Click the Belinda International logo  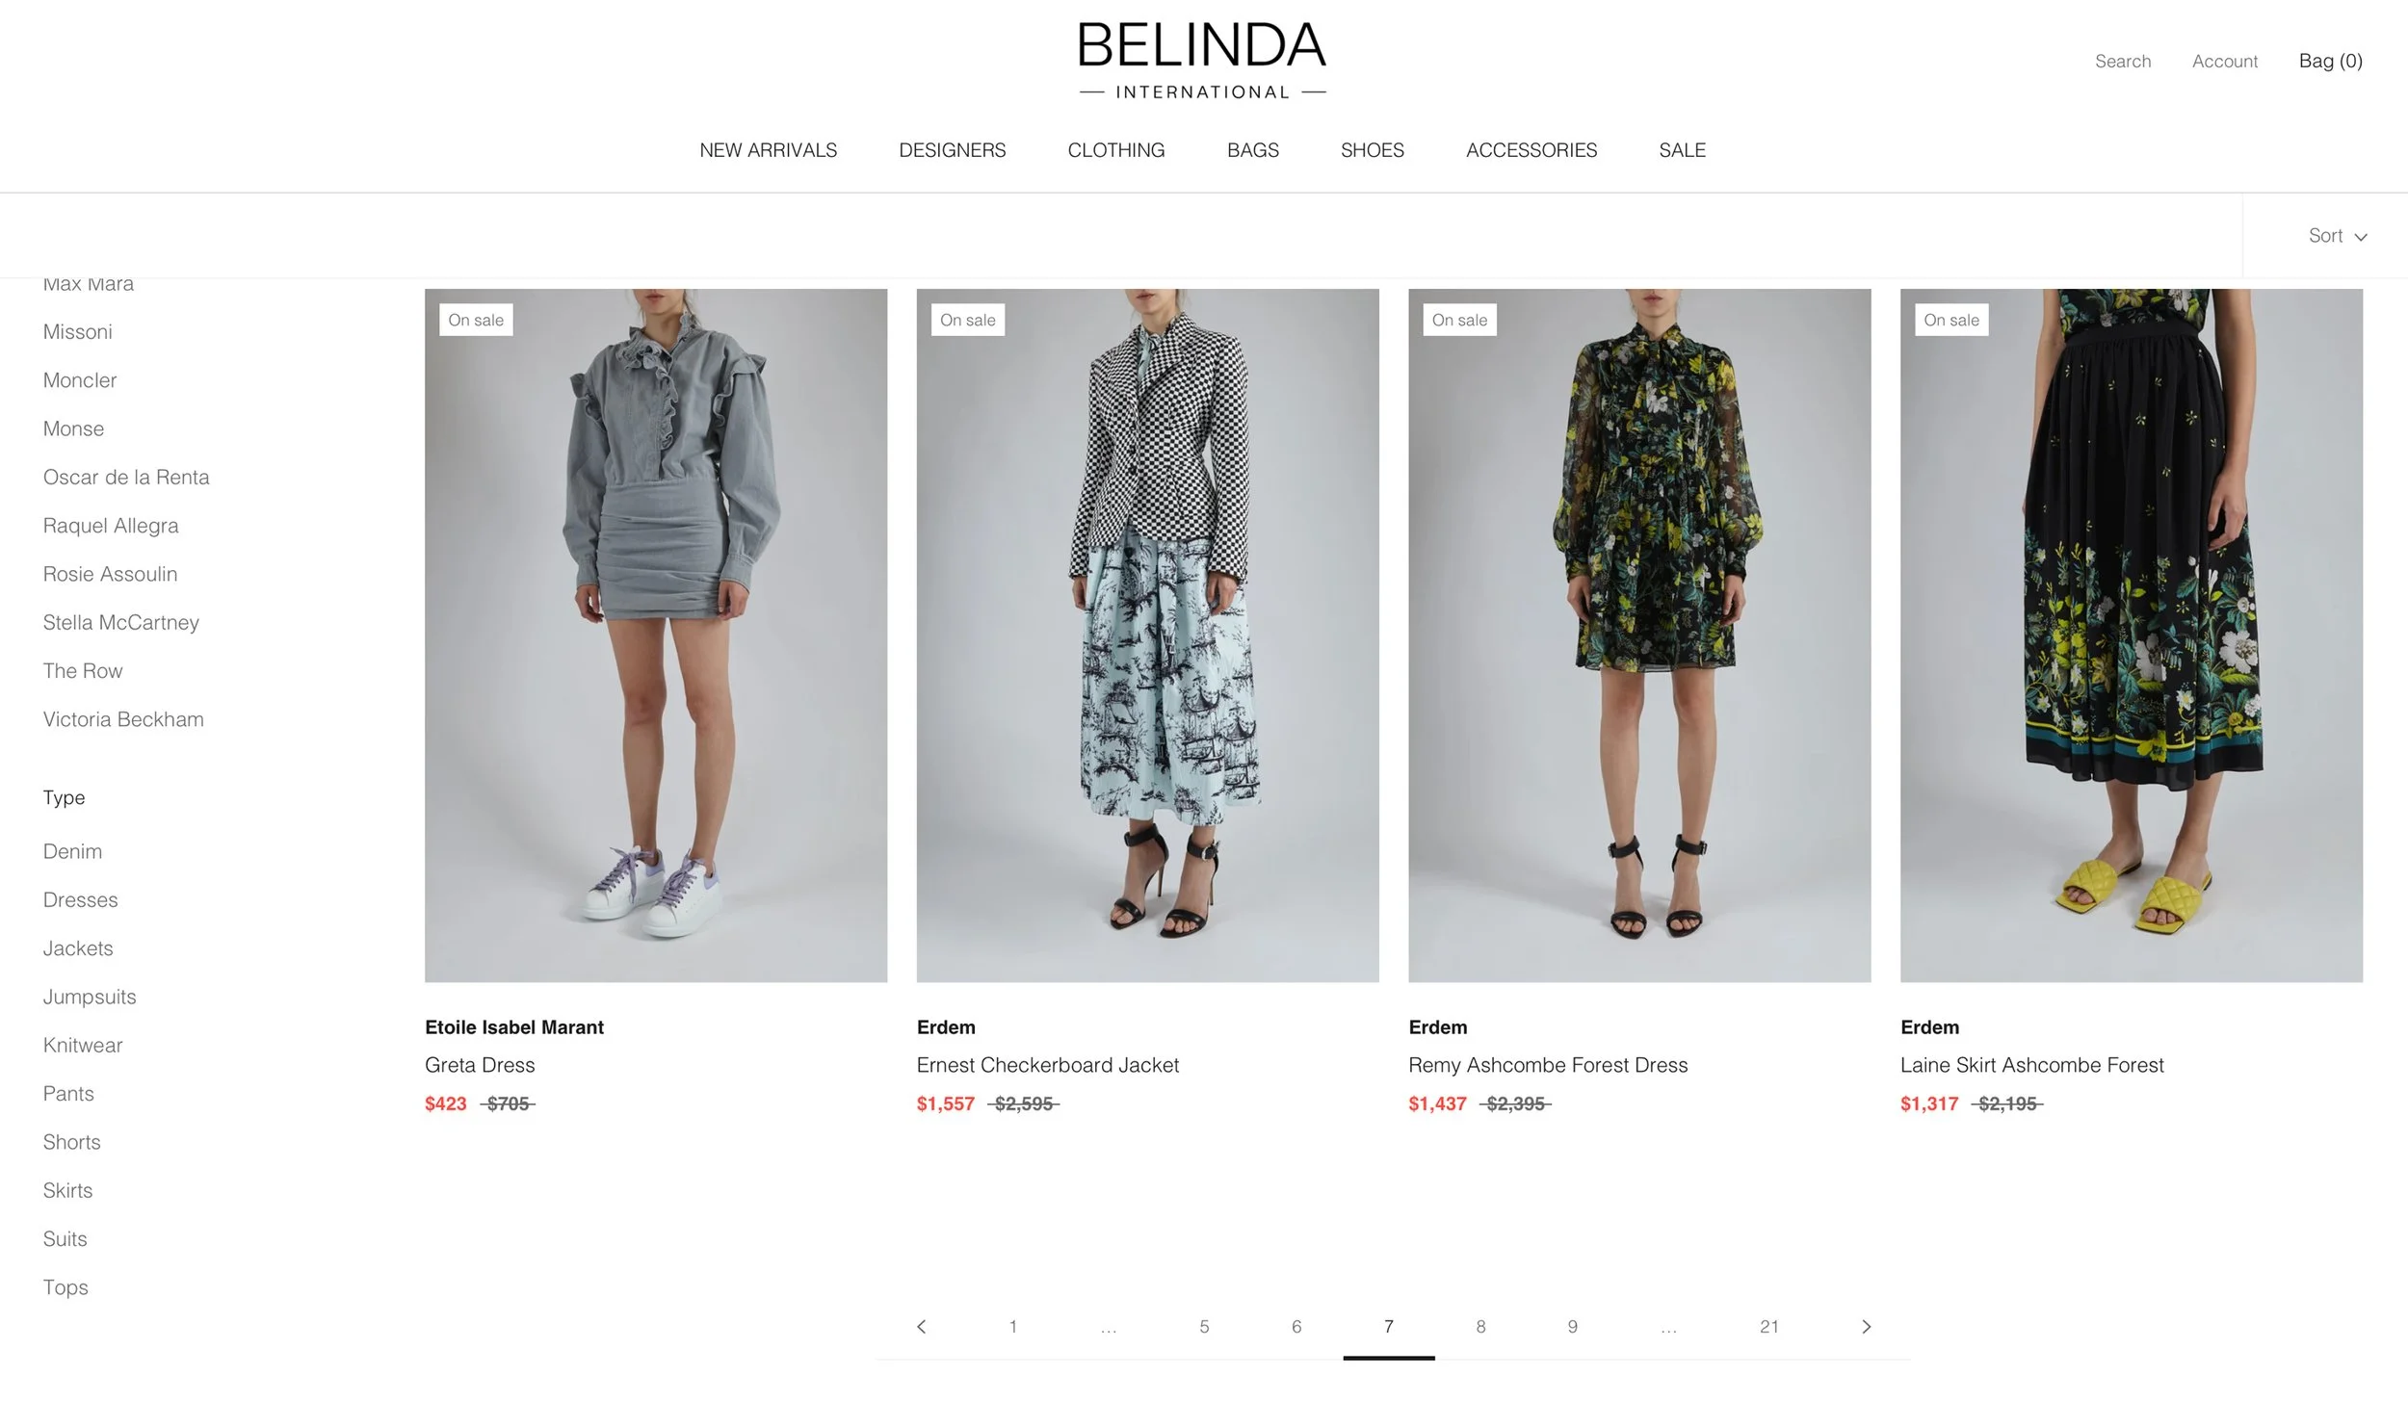point(1202,61)
